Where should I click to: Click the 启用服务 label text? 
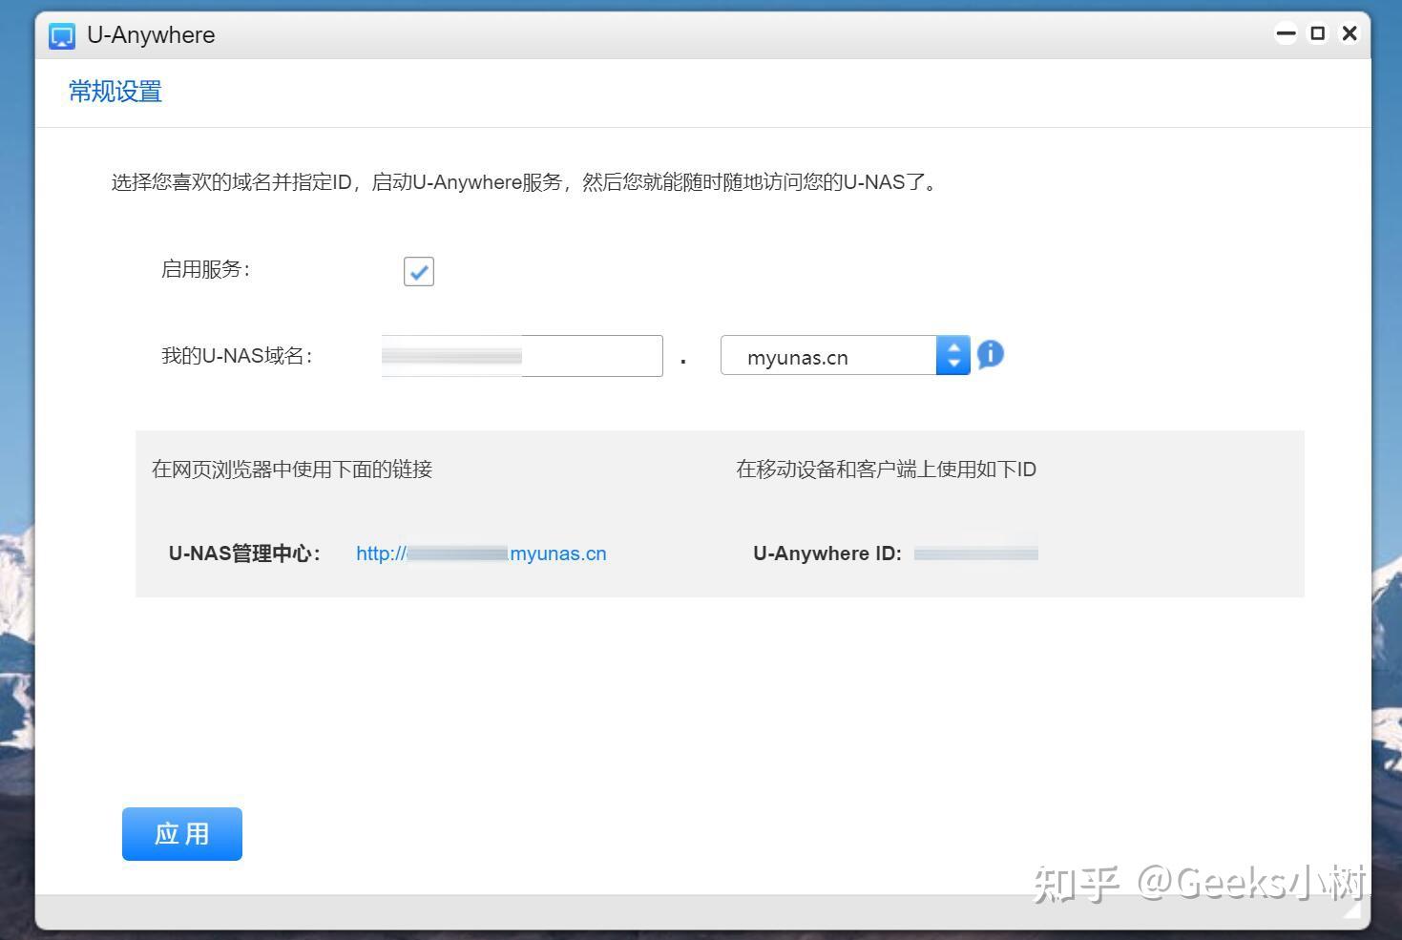click(205, 270)
